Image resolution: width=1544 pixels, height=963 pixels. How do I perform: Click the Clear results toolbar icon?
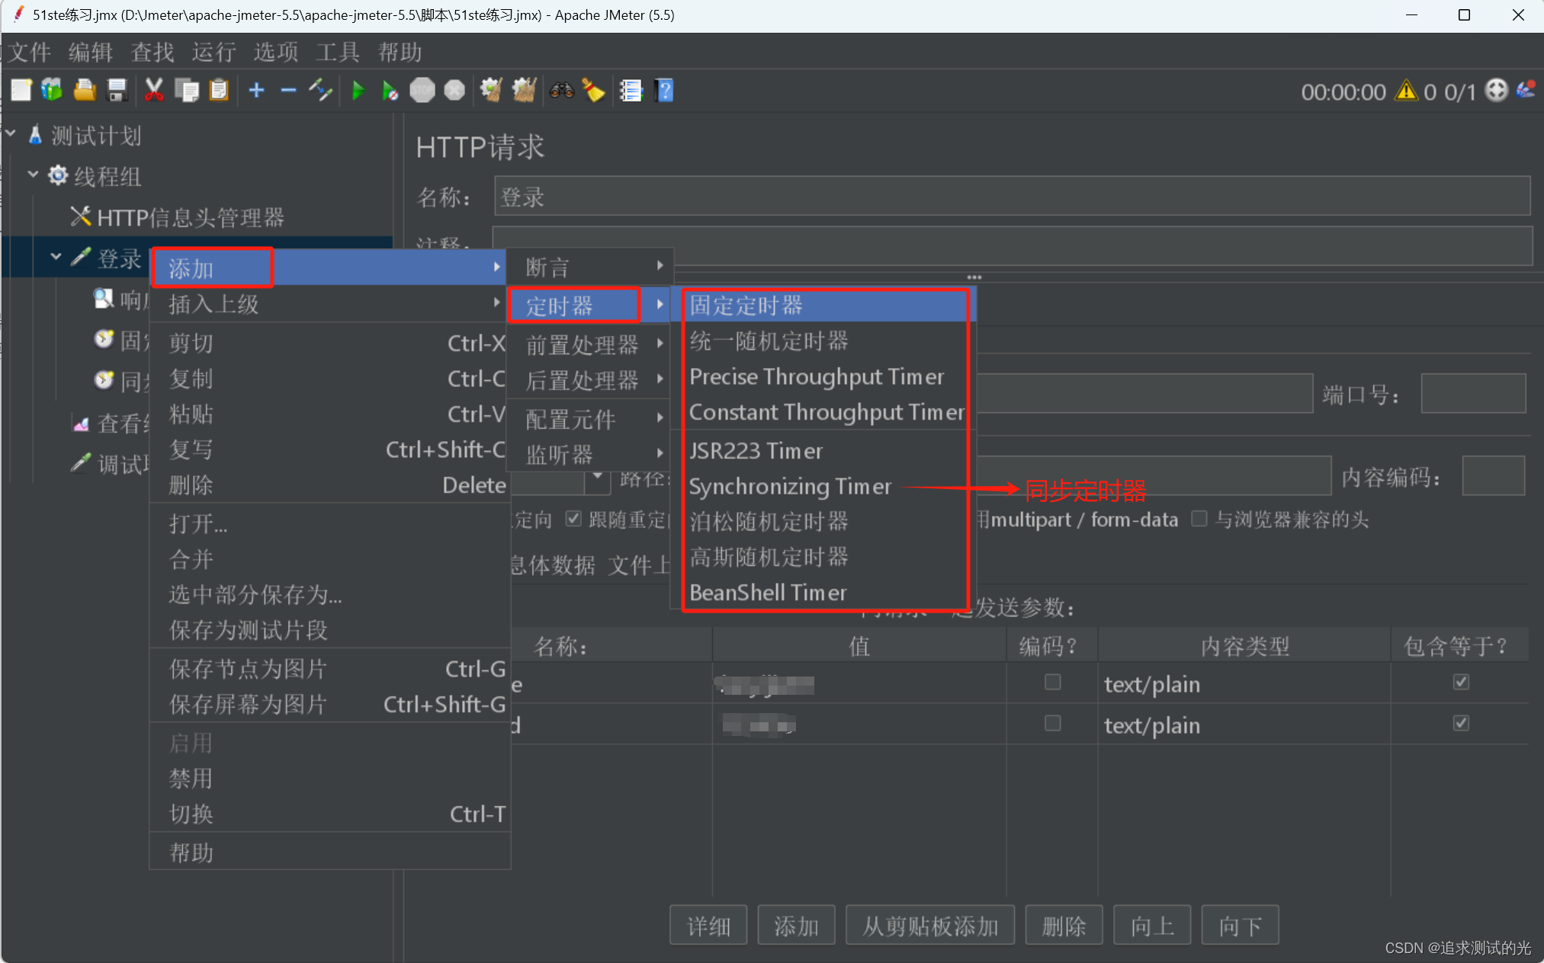[x=491, y=91]
